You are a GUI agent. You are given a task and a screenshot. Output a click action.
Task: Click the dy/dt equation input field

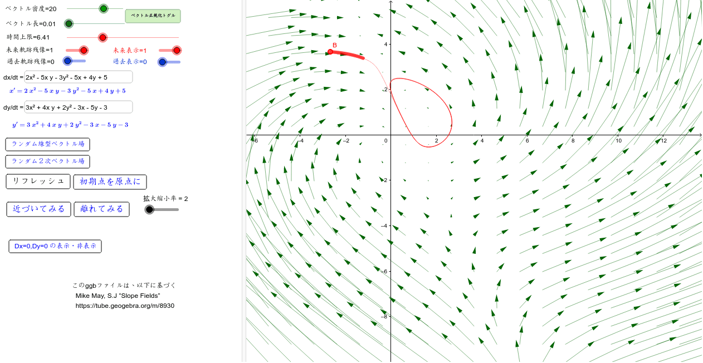pos(78,107)
